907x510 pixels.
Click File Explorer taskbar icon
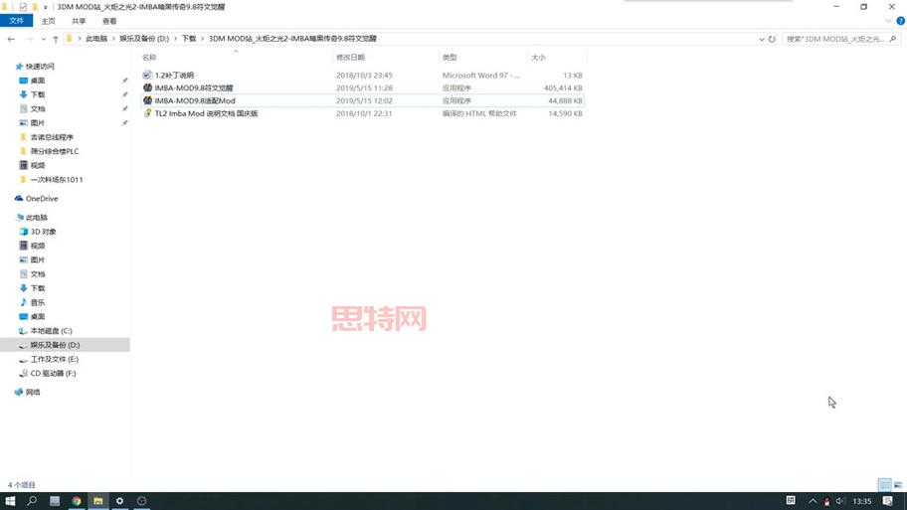(x=97, y=501)
